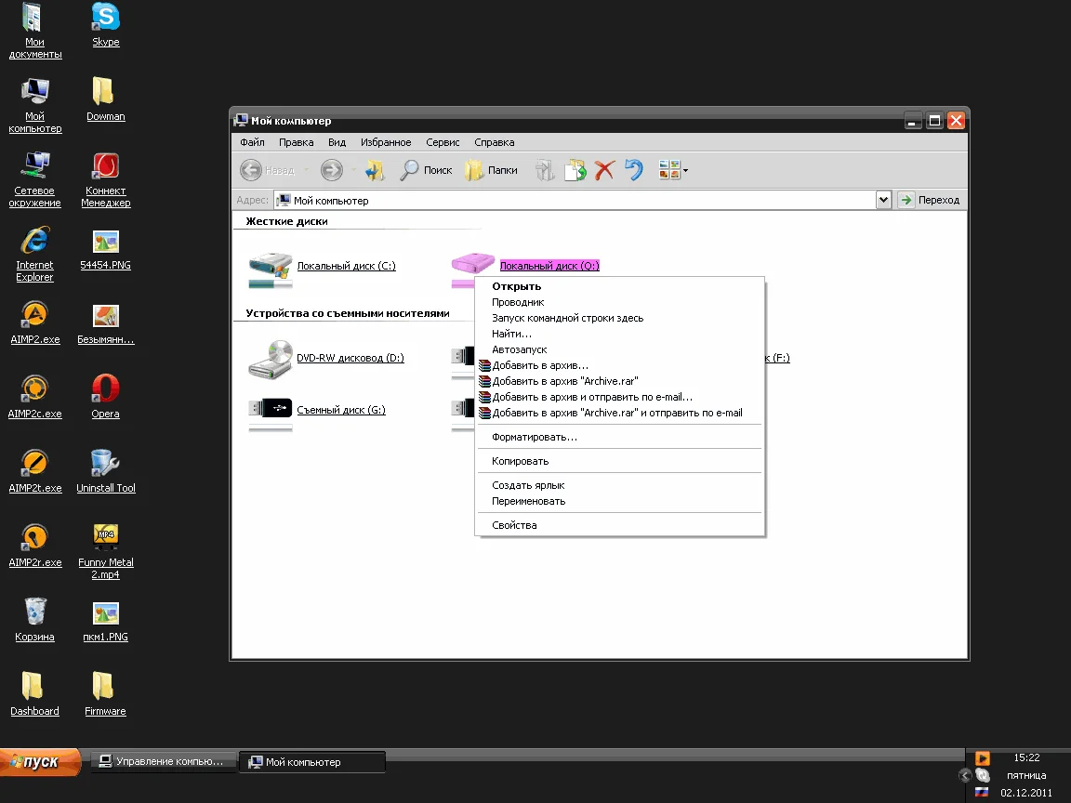This screenshot has width=1071, height=803.
Task: Open the Uninstall Tool shortcut
Action: (x=105, y=471)
